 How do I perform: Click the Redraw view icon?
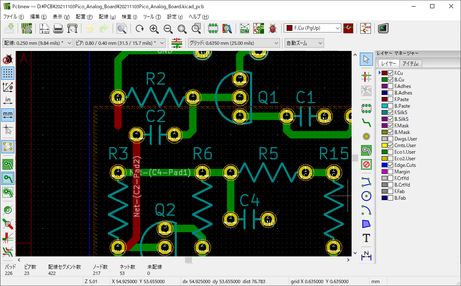coord(140,28)
